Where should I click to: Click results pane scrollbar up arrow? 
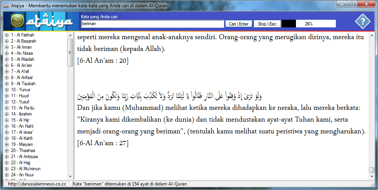[371, 35]
